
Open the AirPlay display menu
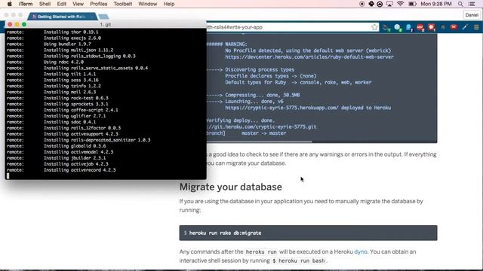(x=389, y=4)
